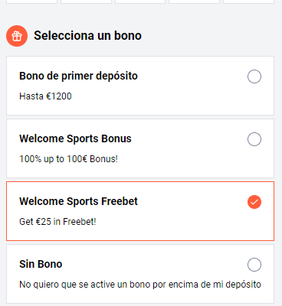
Task: Click the 'Welcome Sports Bonus' card title
Action: pyautogui.click(x=75, y=138)
